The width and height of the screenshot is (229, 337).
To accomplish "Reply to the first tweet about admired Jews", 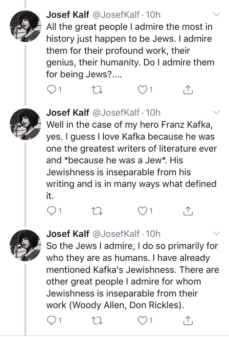I will pos(51,90).
